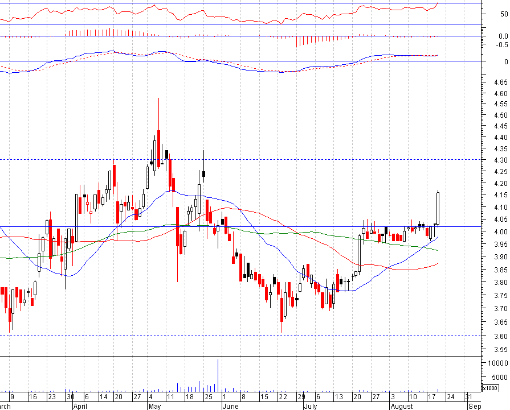Click the date label 10 in August
The image size is (510, 410).
(413, 397)
